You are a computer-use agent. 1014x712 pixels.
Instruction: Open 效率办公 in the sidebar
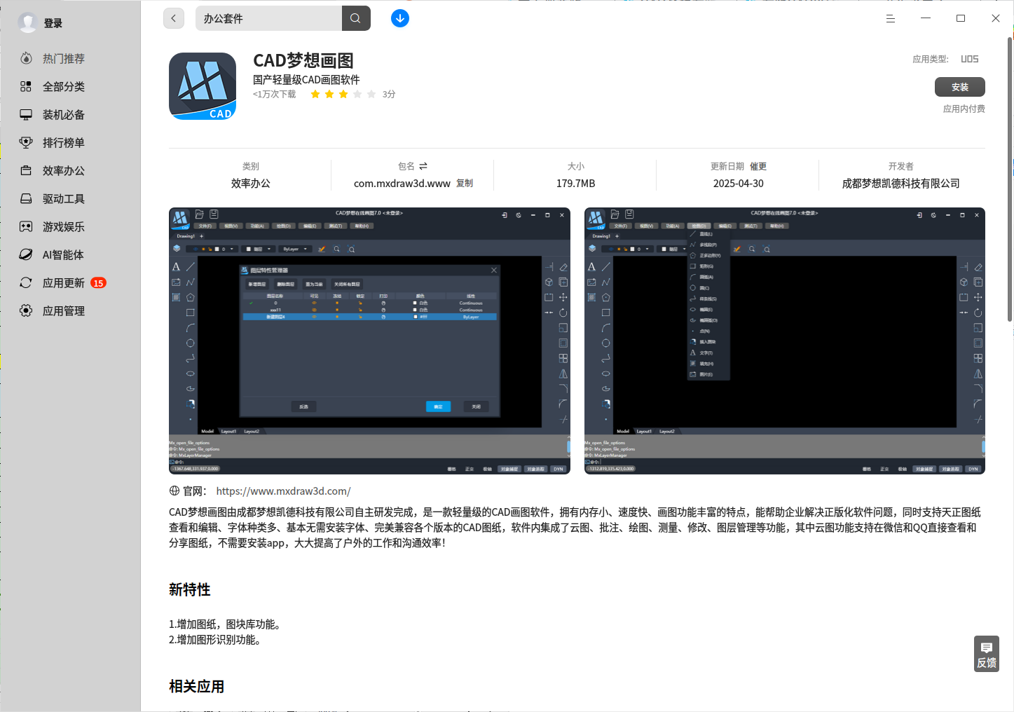63,170
